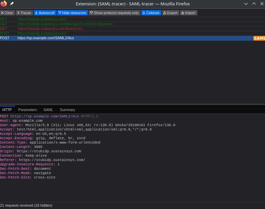Toggle Autoscroll option
The width and height of the screenshot is (265, 209).
45,13
